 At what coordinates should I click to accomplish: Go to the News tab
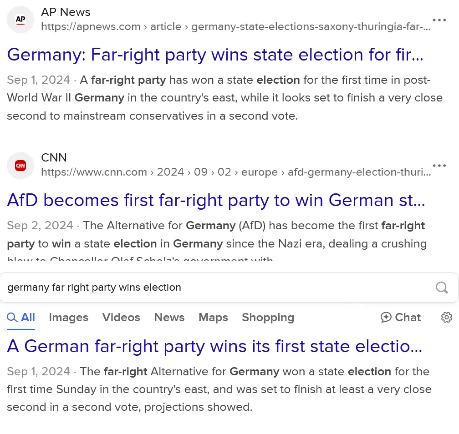169,317
